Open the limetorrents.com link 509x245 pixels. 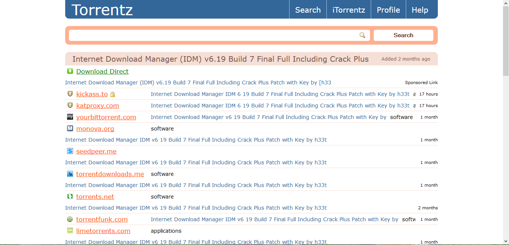coord(103,231)
